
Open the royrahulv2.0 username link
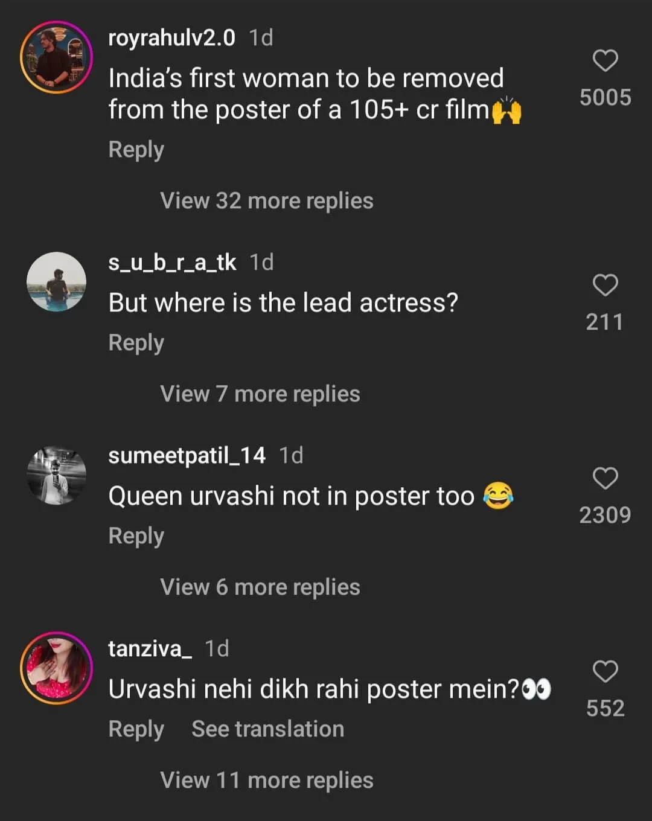tap(171, 38)
